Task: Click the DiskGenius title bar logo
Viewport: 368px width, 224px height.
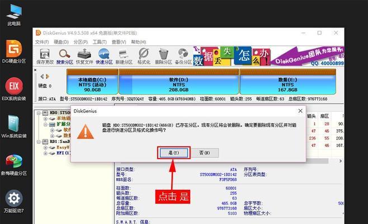Action: pos(38,33)
